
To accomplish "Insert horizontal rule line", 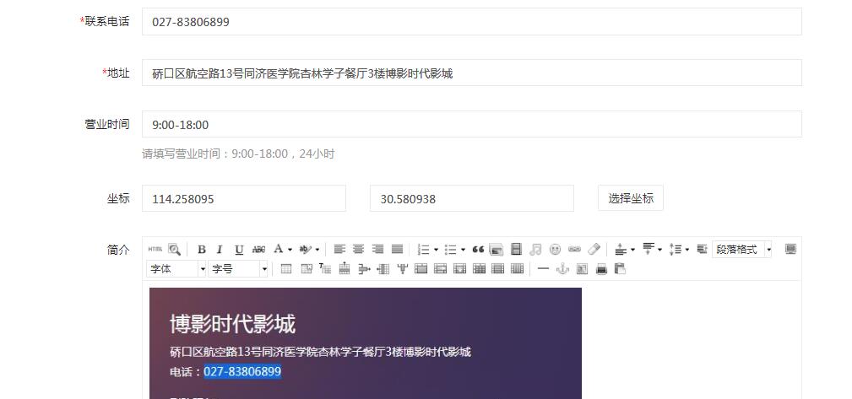I will coord(543,269).
